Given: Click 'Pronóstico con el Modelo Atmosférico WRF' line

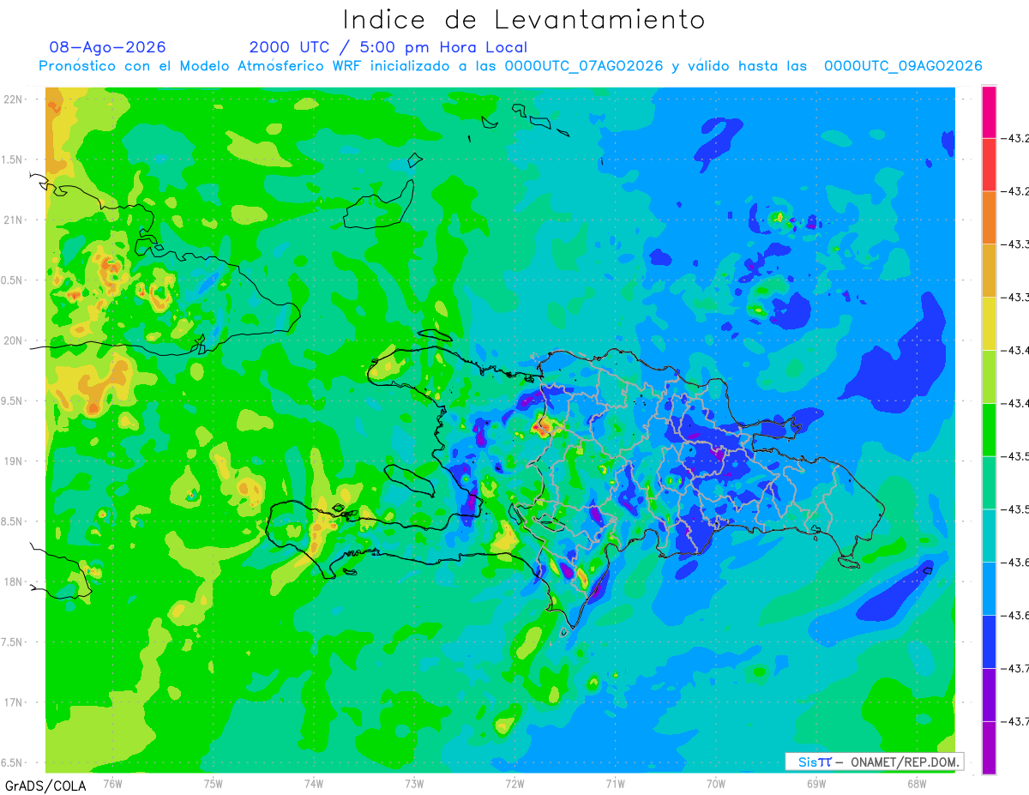Looking at the screenshot, I should tap(510, 66).
